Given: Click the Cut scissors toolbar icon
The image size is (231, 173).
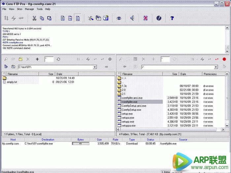Looking at the screenshot, I should 34,18.
